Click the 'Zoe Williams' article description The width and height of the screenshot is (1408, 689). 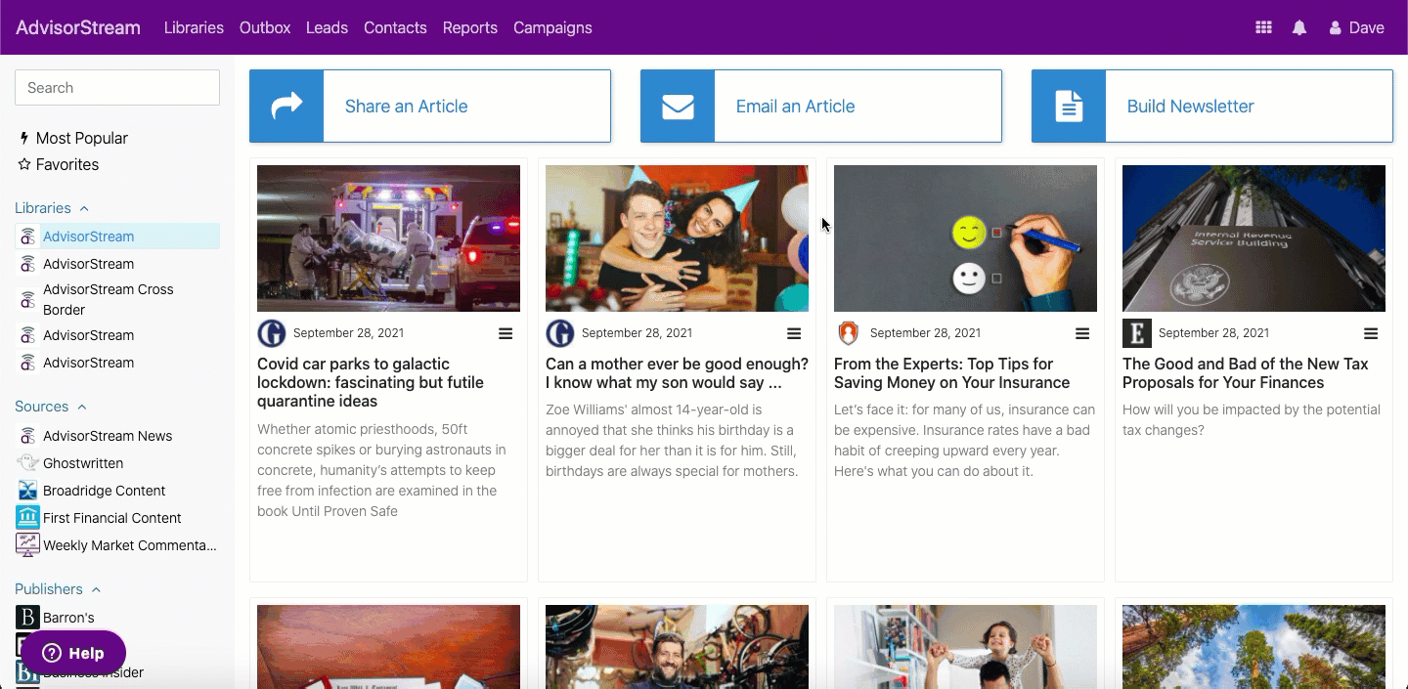674,441
